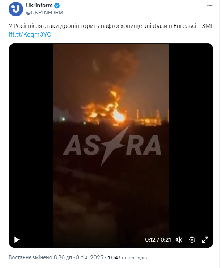The image size is (221, 268).
Task: Click the 8 січ. 2025 date
Action: (90, 257)
